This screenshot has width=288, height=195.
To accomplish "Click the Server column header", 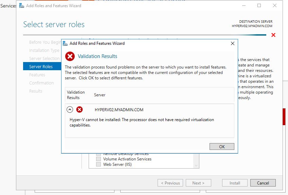I will [x=100, y=95].
